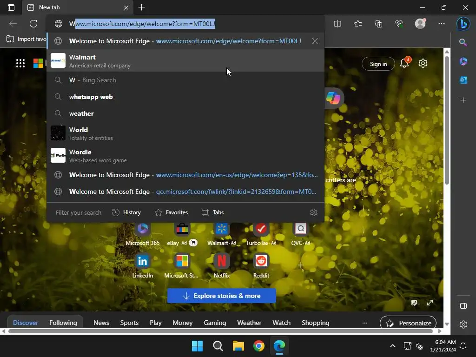
Task: Open Walmart Ad quick link tile
Action: [222, 234]
